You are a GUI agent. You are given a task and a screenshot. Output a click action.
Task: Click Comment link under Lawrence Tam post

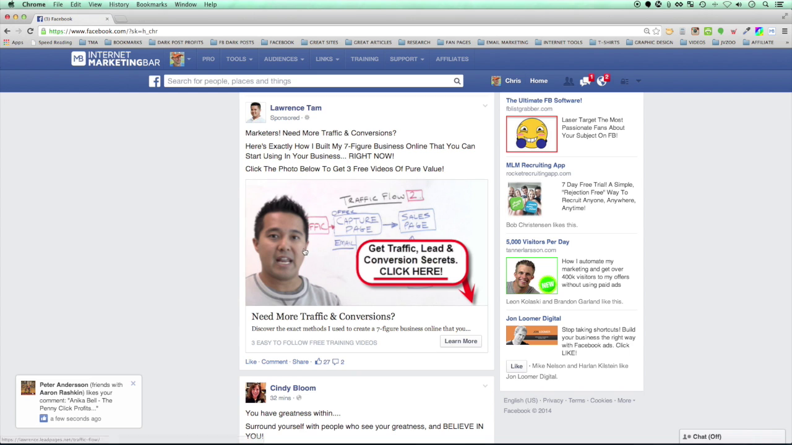(274, 362)
